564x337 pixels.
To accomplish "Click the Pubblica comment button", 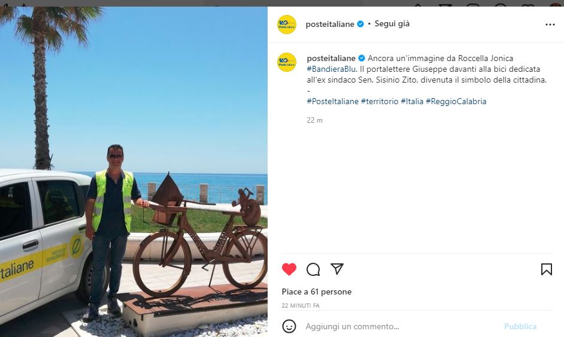I will pyautogui.click(x=520, y=326).
